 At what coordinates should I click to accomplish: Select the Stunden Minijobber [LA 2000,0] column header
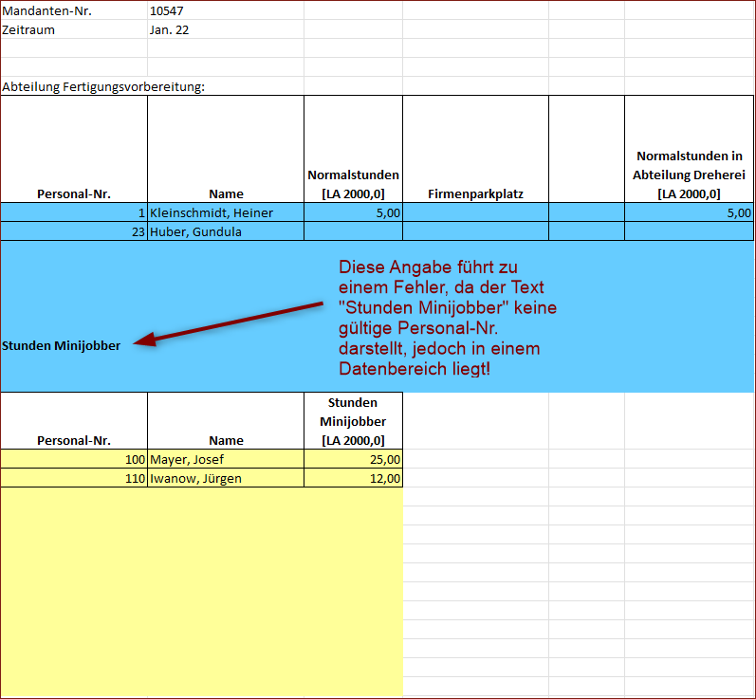pyautogui.click(x=353, y=421)
